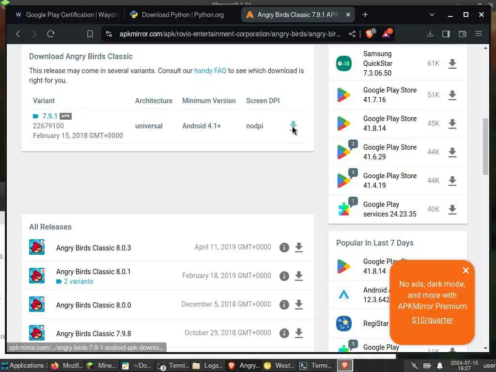
Task: Switch to Google Play Certification tab
Action: coord(67,15)
